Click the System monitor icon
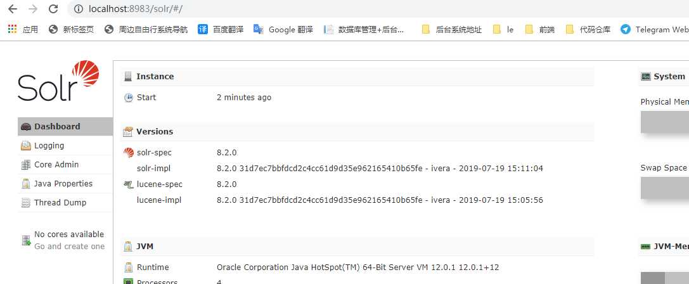 [x=645, y=77]
